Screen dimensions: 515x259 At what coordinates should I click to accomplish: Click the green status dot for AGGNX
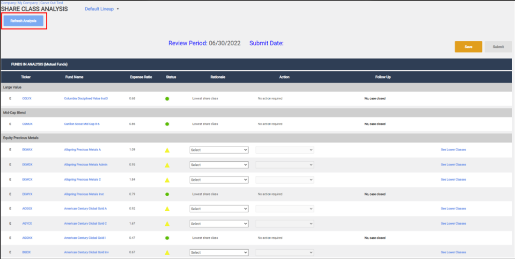(x=167, y=238)
